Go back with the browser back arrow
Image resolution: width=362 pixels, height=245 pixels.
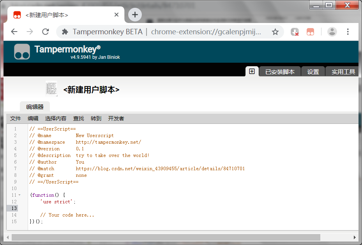[14, 32]
